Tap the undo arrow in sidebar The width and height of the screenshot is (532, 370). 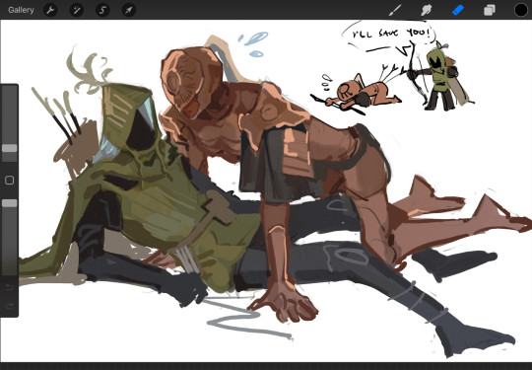(10, 288)
